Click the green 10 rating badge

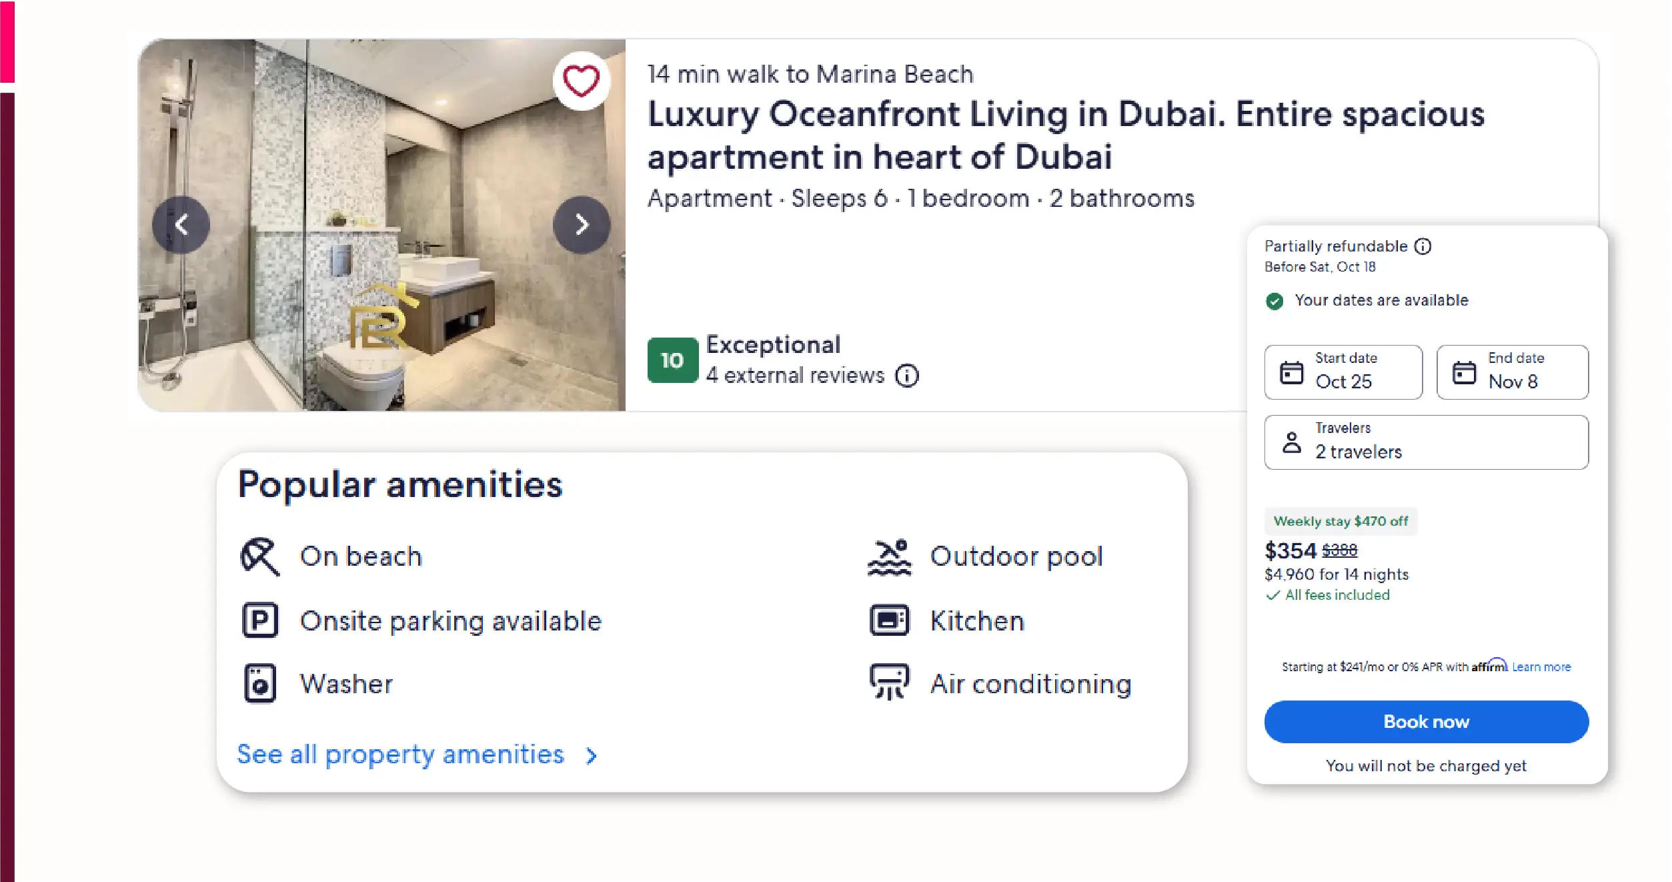coord(672,360)
